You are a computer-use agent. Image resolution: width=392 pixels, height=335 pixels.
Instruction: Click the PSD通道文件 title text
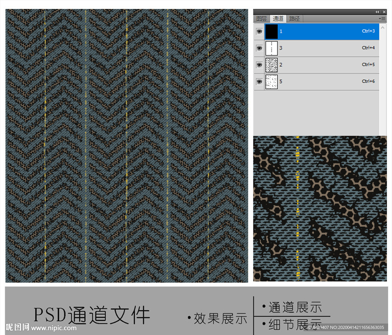[x=92, y=315]
